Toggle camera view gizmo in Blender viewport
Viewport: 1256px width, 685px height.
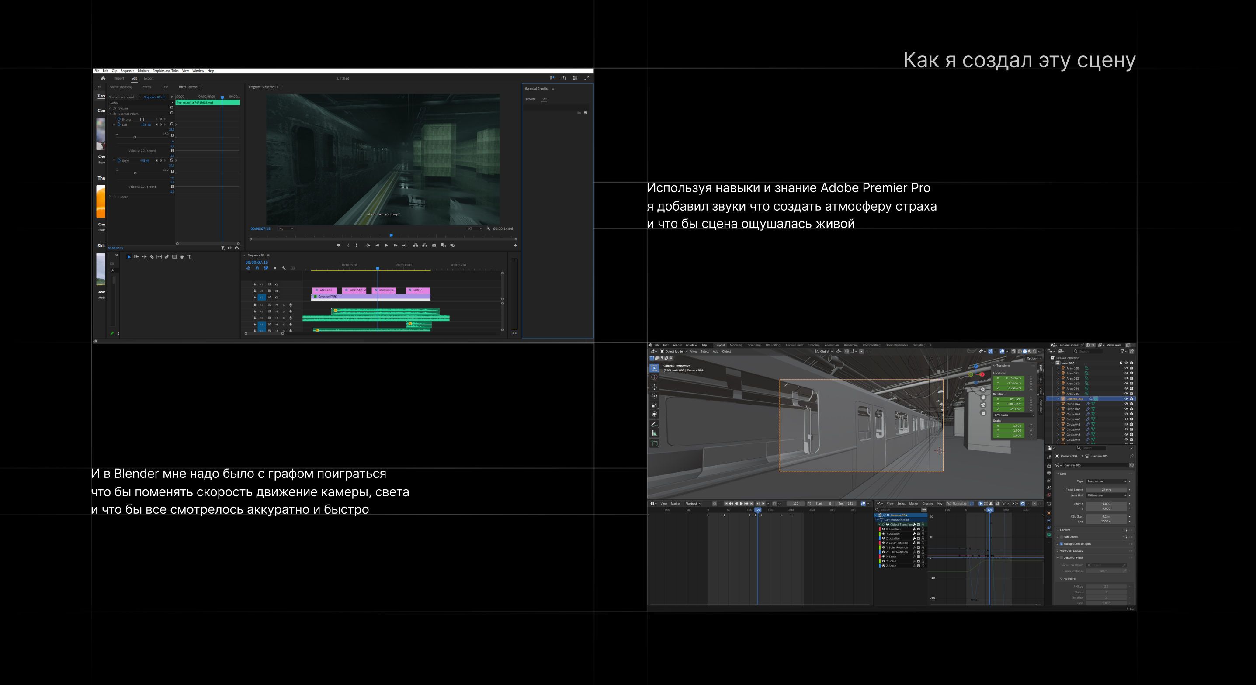pos(983,405)
